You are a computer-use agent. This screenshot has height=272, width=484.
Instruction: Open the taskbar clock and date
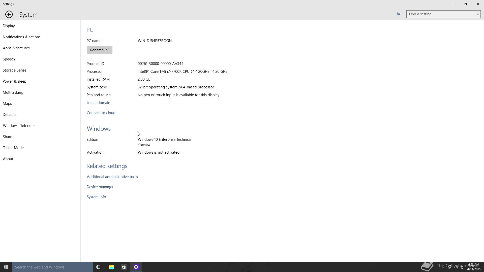(x=474, y=267)
